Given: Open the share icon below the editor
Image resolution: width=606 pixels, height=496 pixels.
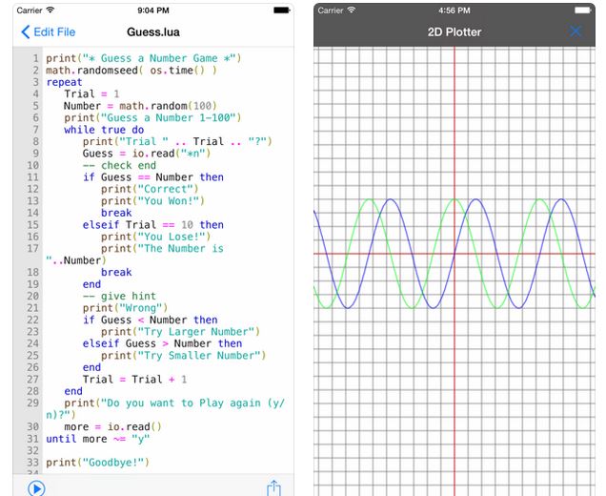Looking at the screenshot, I should (x=273, y=487).
